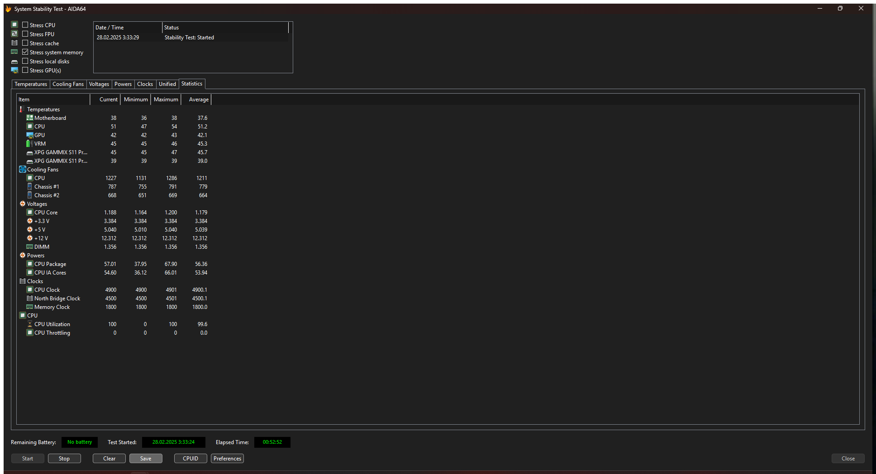Select the CPU Core voltage row
Screen dimensions: 876x474
pyautogui.click(x=114, y=213)
